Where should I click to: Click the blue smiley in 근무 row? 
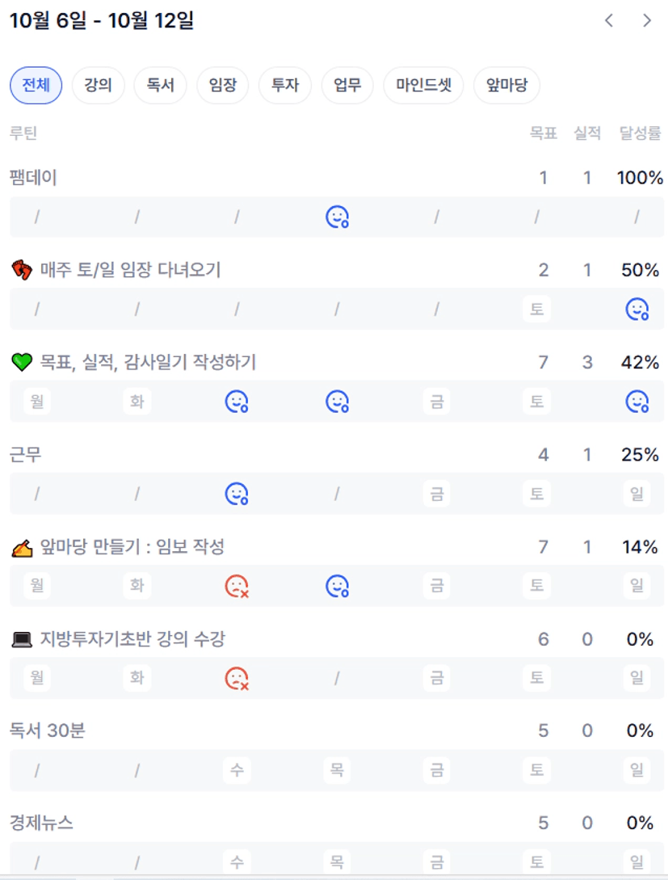click(x=237, y=493)
